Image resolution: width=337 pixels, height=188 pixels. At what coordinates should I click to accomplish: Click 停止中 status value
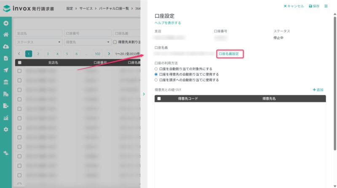278,38
